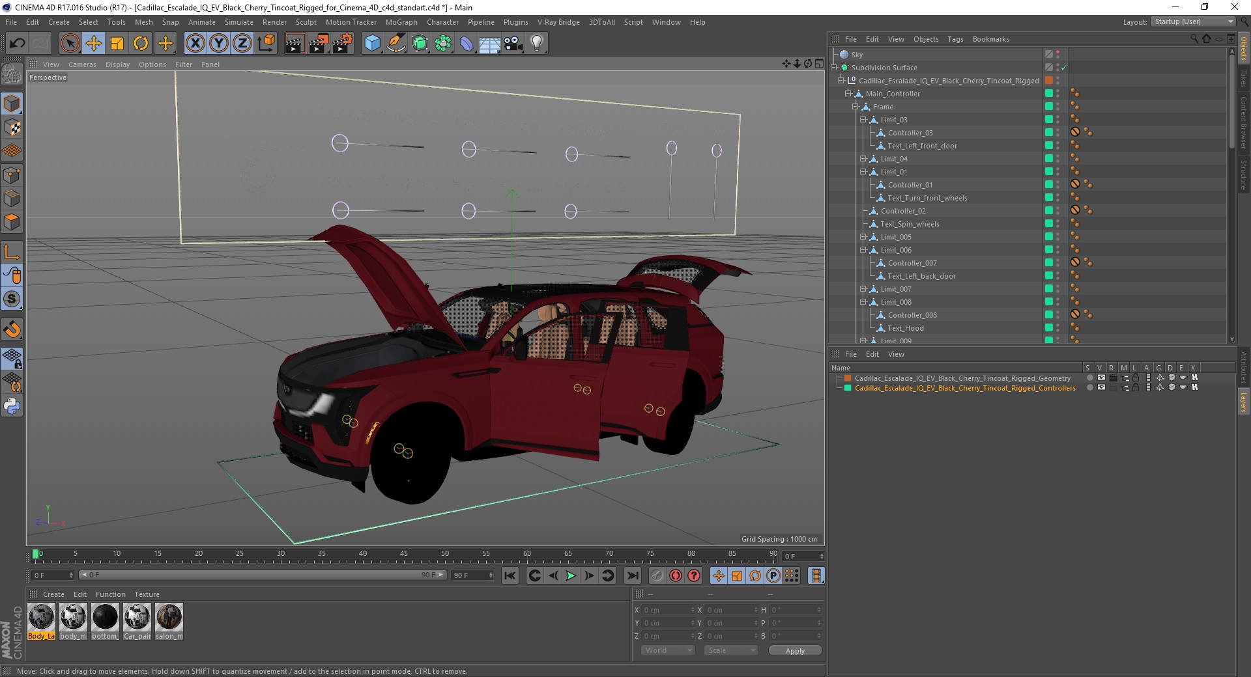Screen dimensions: 1251x677
Task: Click Render View clapperboard icon
Action: point(295,44)
